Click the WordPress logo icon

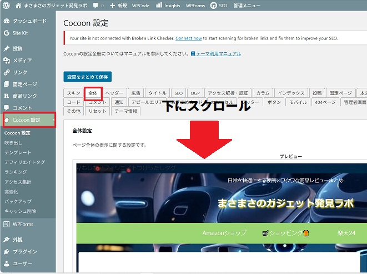point(6,5)
